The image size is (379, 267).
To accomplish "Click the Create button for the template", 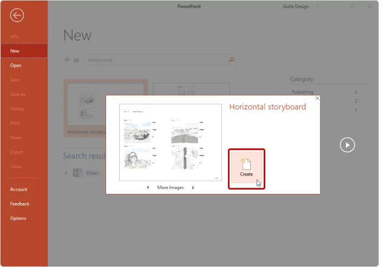I will point(246,167).
